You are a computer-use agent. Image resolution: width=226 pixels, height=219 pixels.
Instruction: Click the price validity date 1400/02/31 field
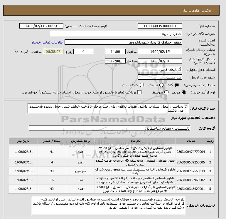coord(160,61)
